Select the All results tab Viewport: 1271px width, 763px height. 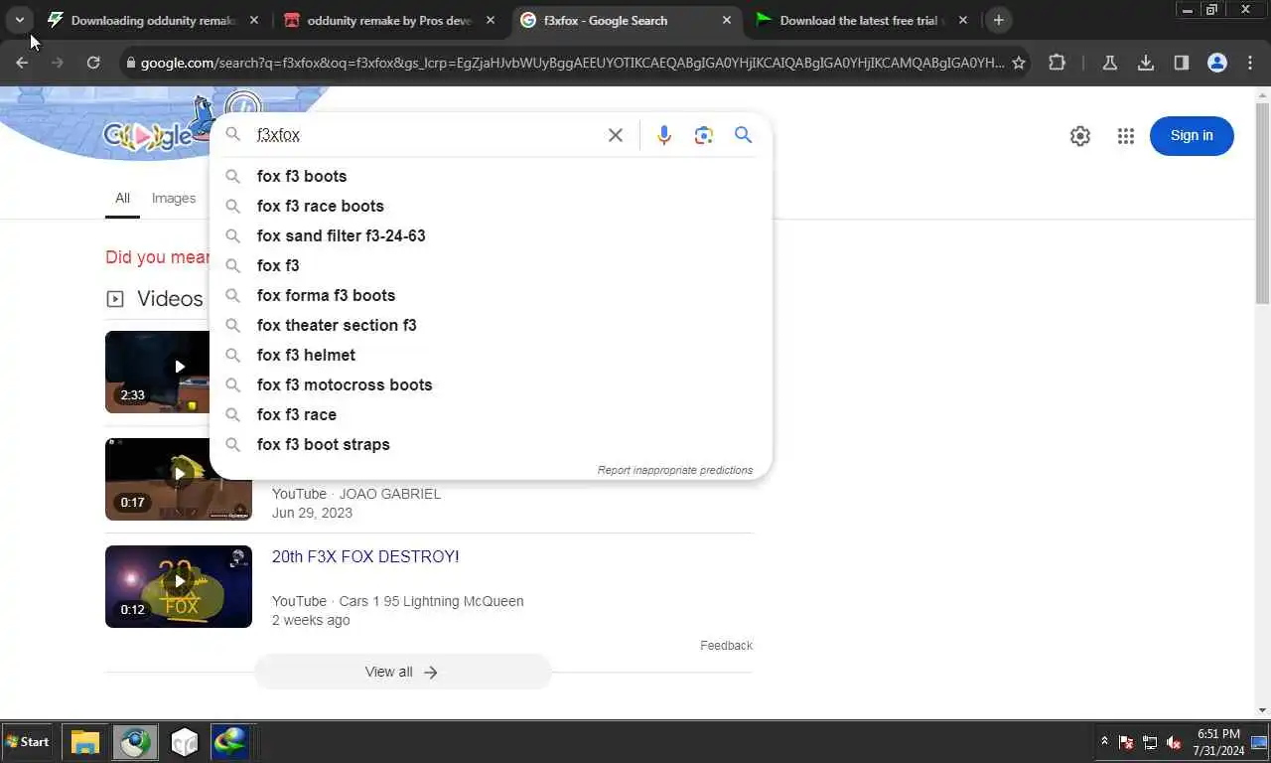click(122, 198)
